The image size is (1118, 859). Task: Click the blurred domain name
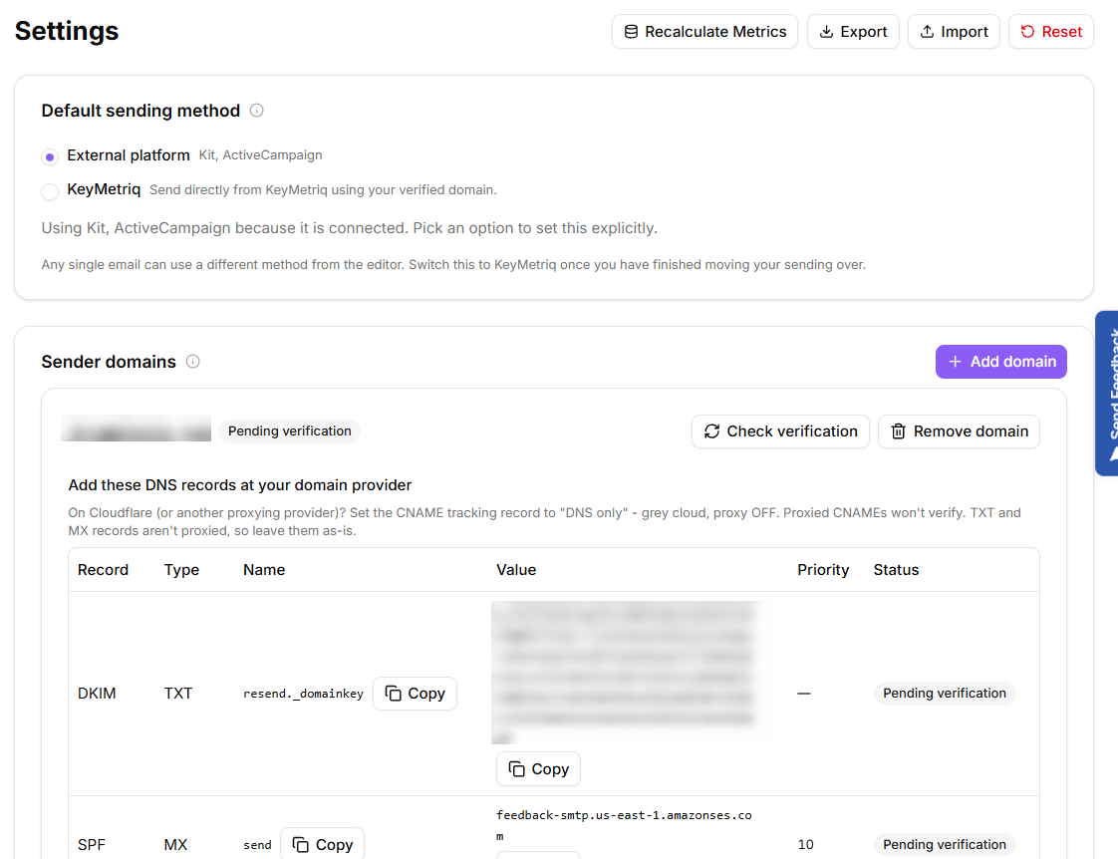[136, 429]
